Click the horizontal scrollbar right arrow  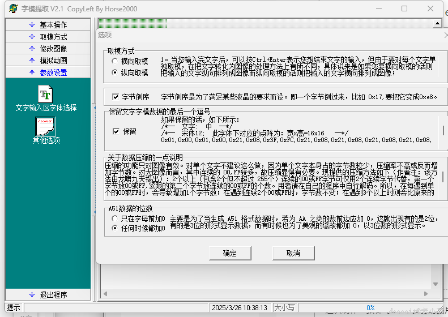tap(426, 294)
